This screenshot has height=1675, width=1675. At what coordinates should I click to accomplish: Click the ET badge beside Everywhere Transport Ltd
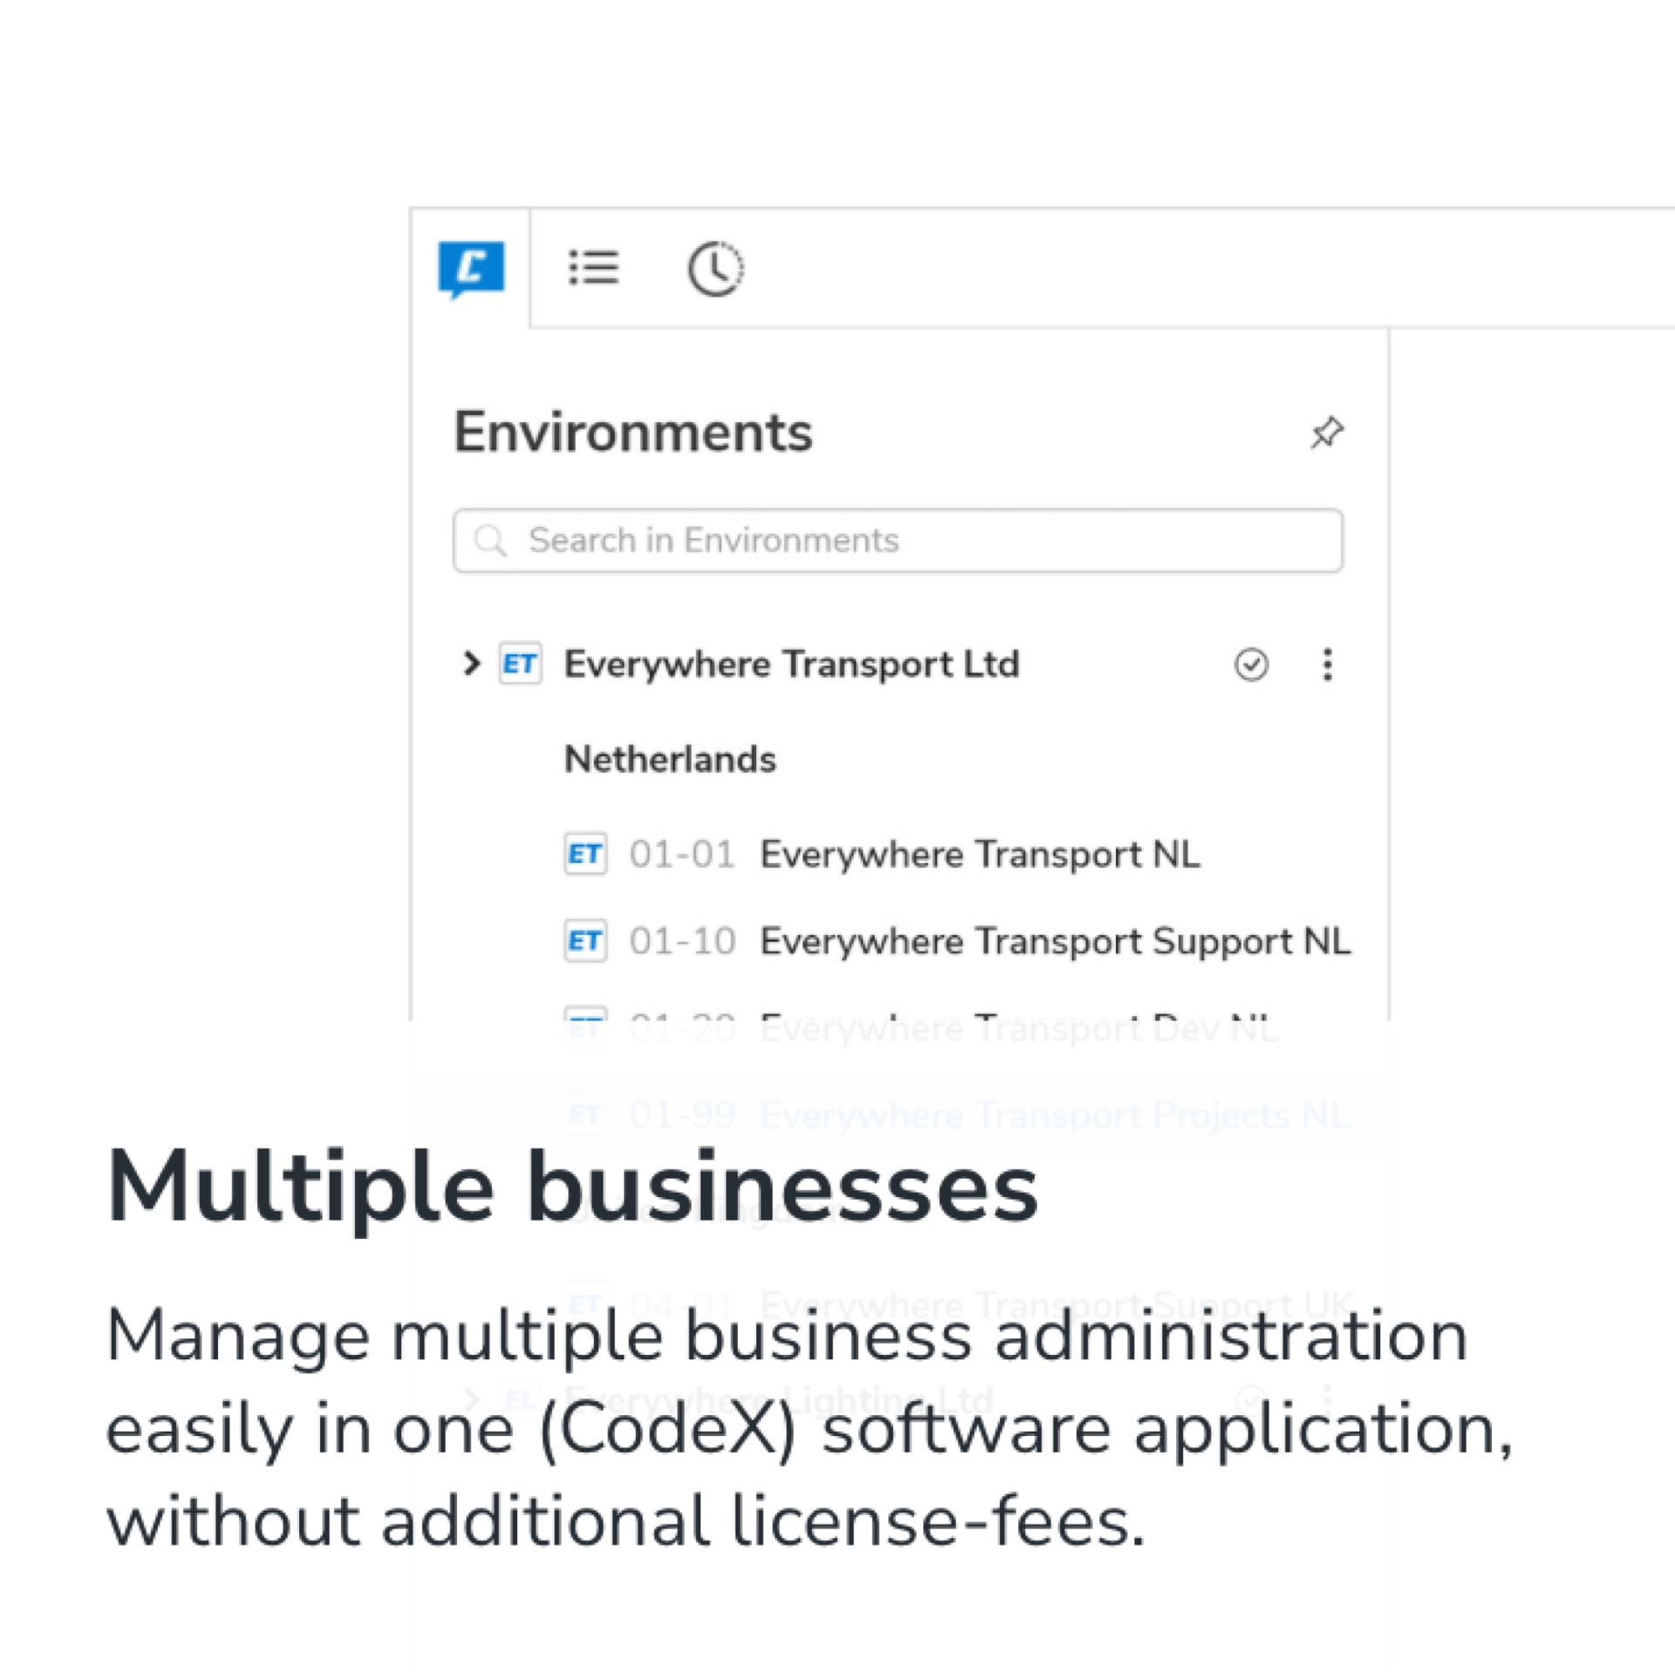(520, 665)
